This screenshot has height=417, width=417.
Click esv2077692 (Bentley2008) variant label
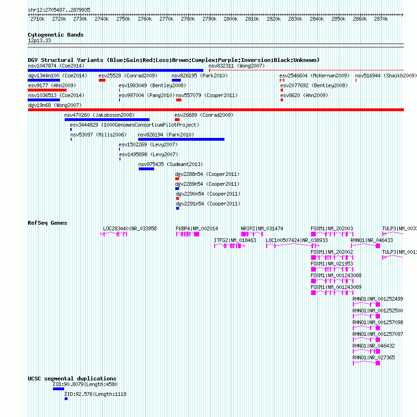click(x=314, y=85)
